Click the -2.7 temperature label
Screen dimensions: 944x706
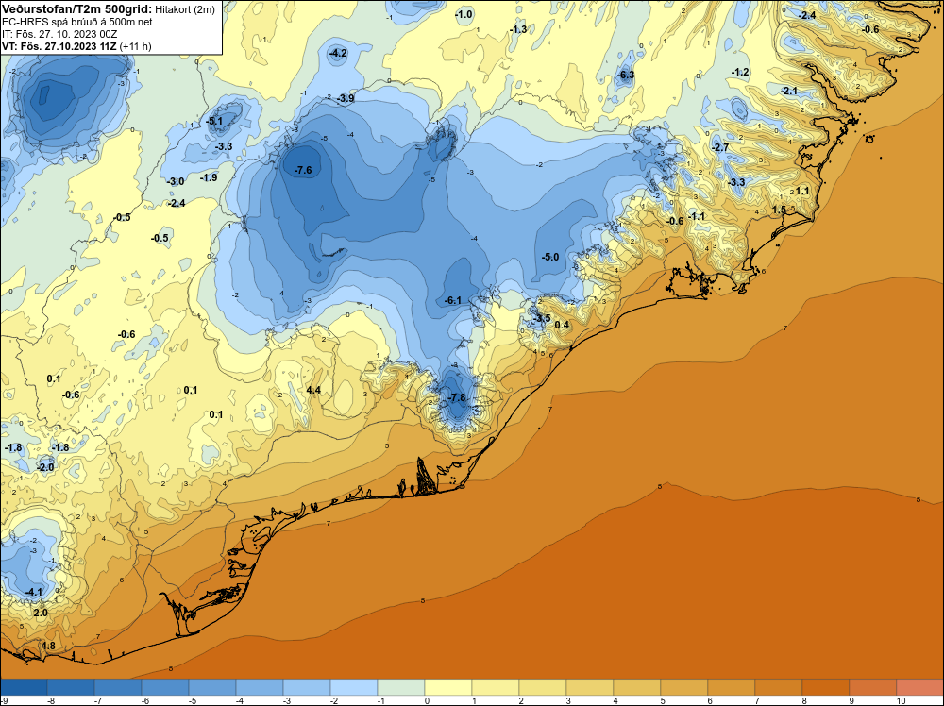coord(720,147)
